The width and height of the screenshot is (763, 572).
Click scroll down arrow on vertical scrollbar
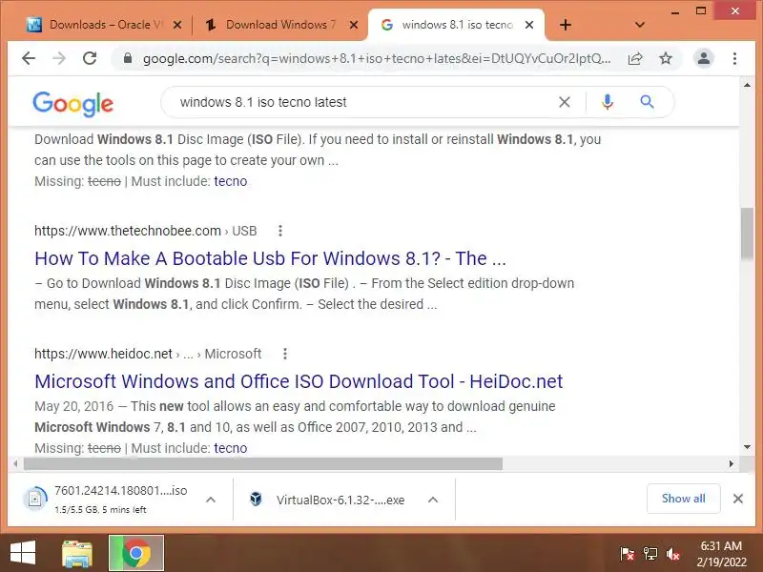747,447
